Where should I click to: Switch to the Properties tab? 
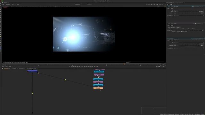tap(170, 3)
